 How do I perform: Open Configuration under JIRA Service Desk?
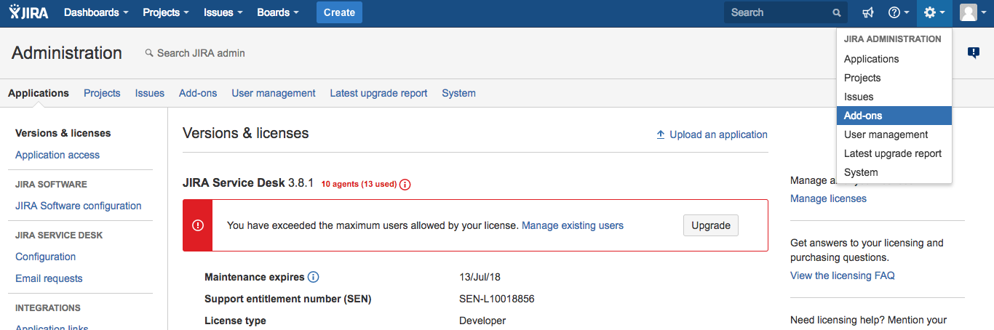(x=46, y=257)
